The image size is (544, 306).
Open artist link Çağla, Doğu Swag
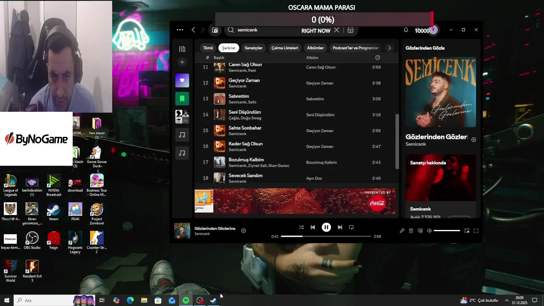pos(245,118)
